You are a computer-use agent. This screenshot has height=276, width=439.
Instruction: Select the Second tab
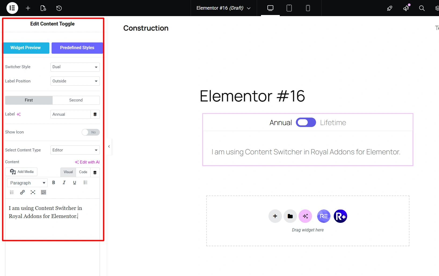[76, 100]
